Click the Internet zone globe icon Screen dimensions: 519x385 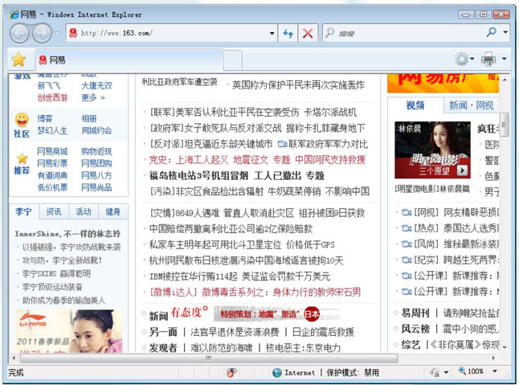(276, 373)
